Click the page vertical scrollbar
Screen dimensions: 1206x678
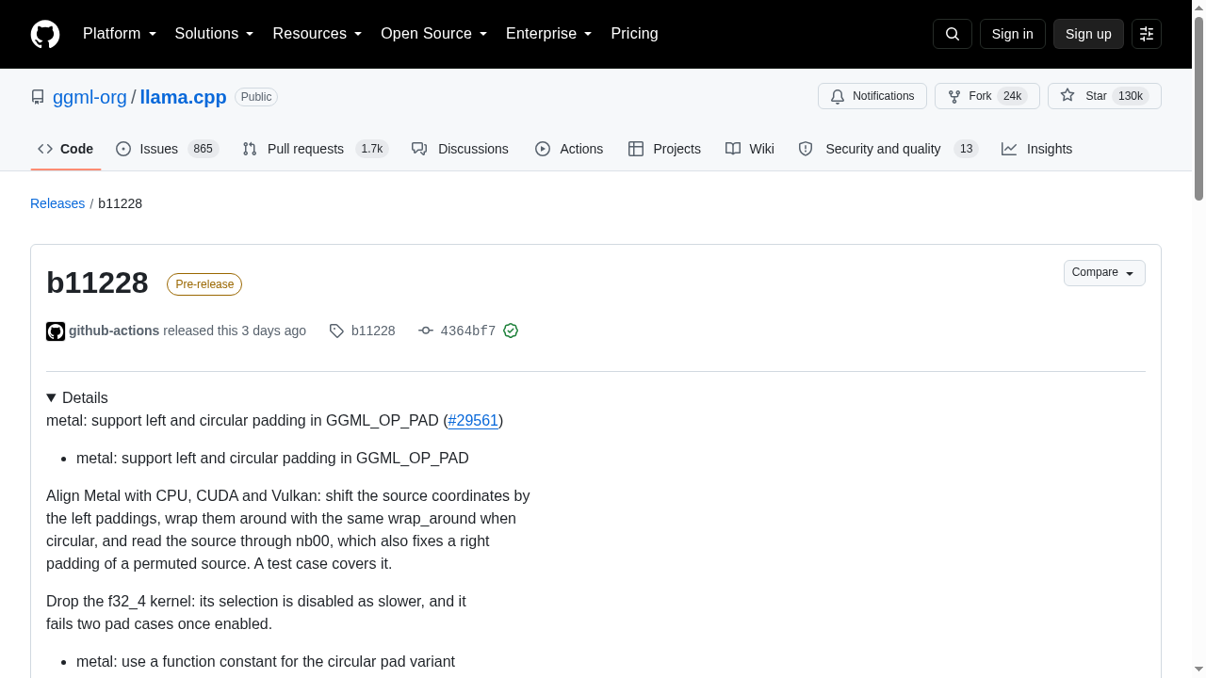[1198, 108]
